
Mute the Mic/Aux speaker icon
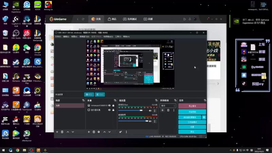(150, 111)
